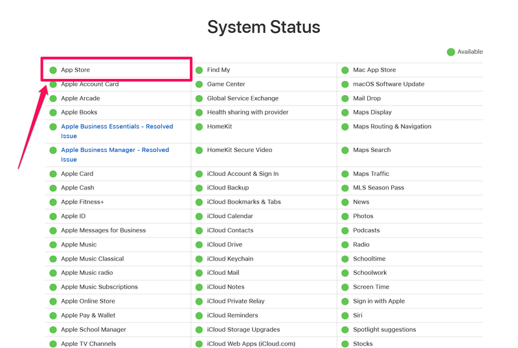Select the App Store label
This screenshot has height=348, width=518.
[75, 70]
